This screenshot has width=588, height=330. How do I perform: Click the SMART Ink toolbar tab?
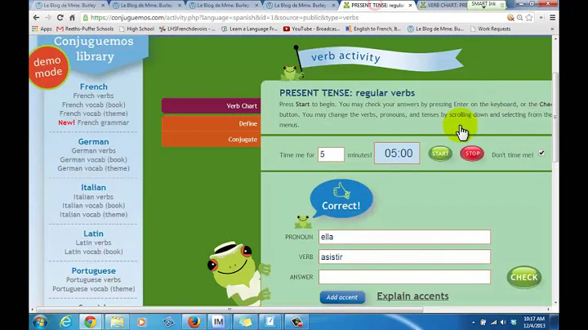[x=487, y=4]
